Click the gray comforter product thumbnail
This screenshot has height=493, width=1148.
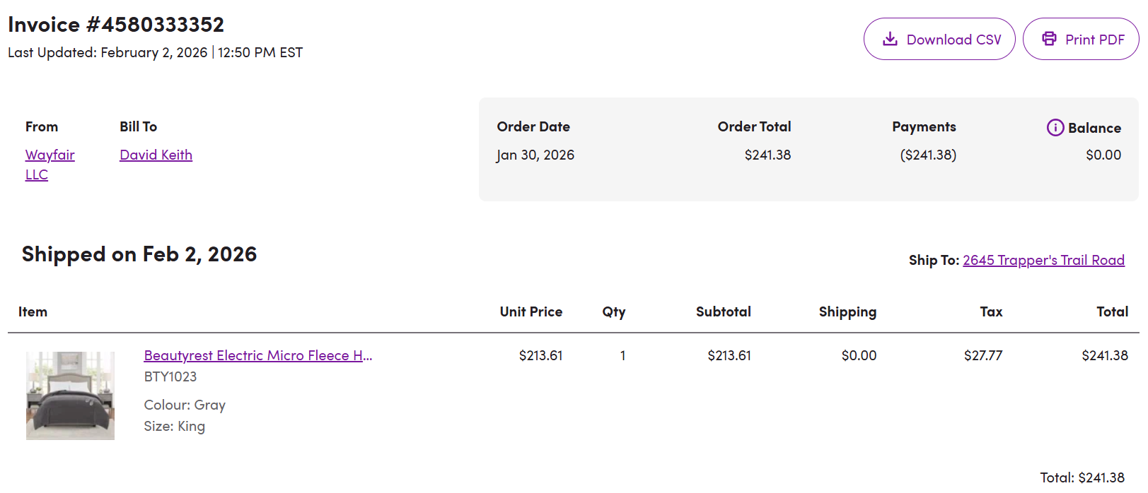pyautogui.click(x=70, y=396)
